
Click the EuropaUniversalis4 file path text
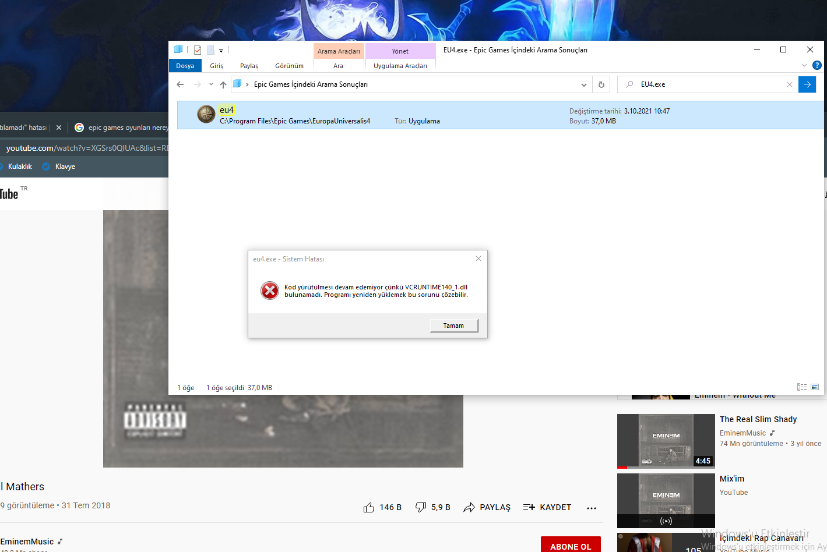click(295, 121)
